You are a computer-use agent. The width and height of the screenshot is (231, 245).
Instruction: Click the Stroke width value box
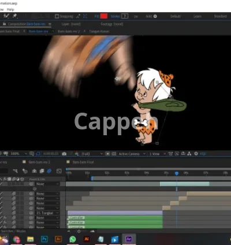(x=125, y=16)
